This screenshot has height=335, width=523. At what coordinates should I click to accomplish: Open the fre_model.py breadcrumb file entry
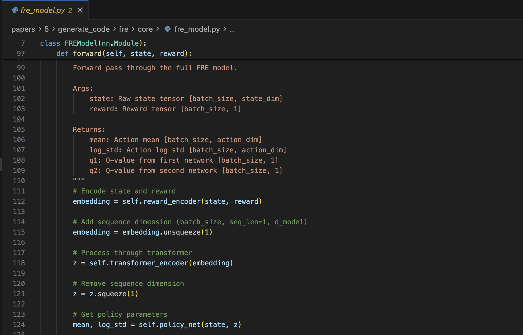(197, 29)
